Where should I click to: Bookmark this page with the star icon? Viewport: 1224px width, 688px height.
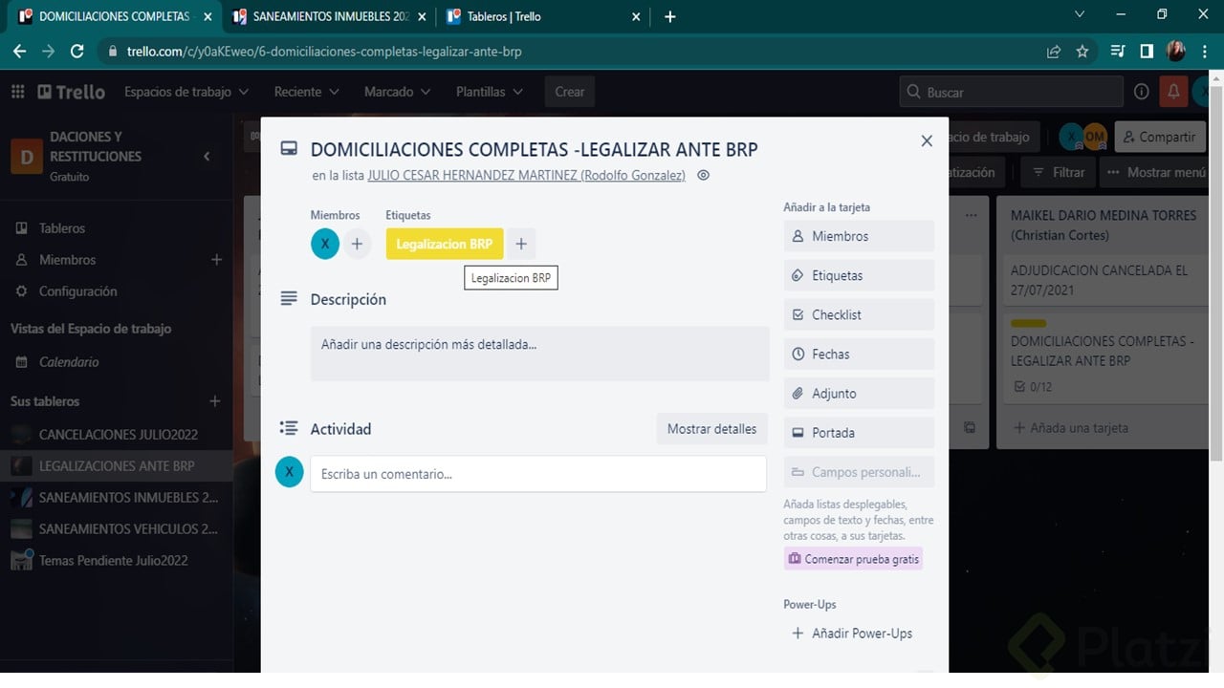click(1082, 52)
